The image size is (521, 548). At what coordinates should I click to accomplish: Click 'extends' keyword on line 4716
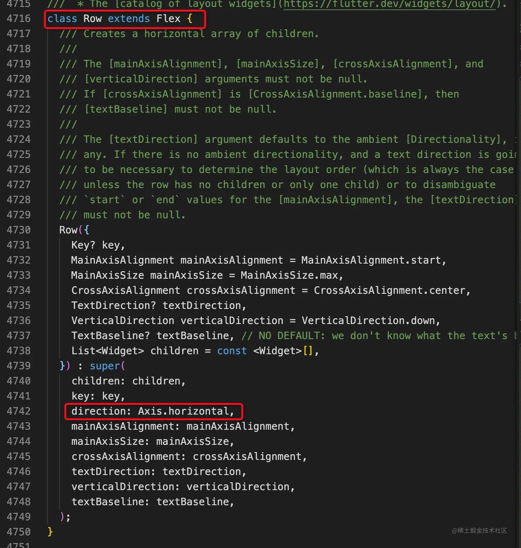[x=129, y=19]
